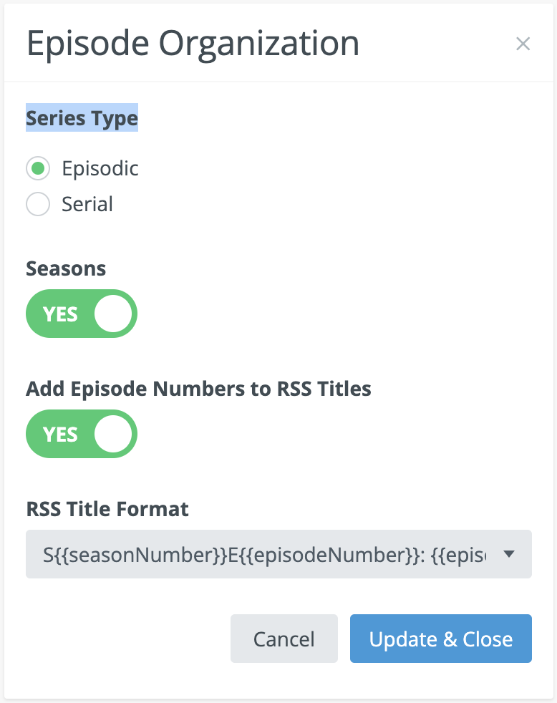Click the Episode Organization dialog title

(x=193, y=44)
